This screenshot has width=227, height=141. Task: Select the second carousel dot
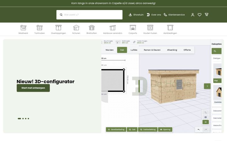(x=23, y=118)
